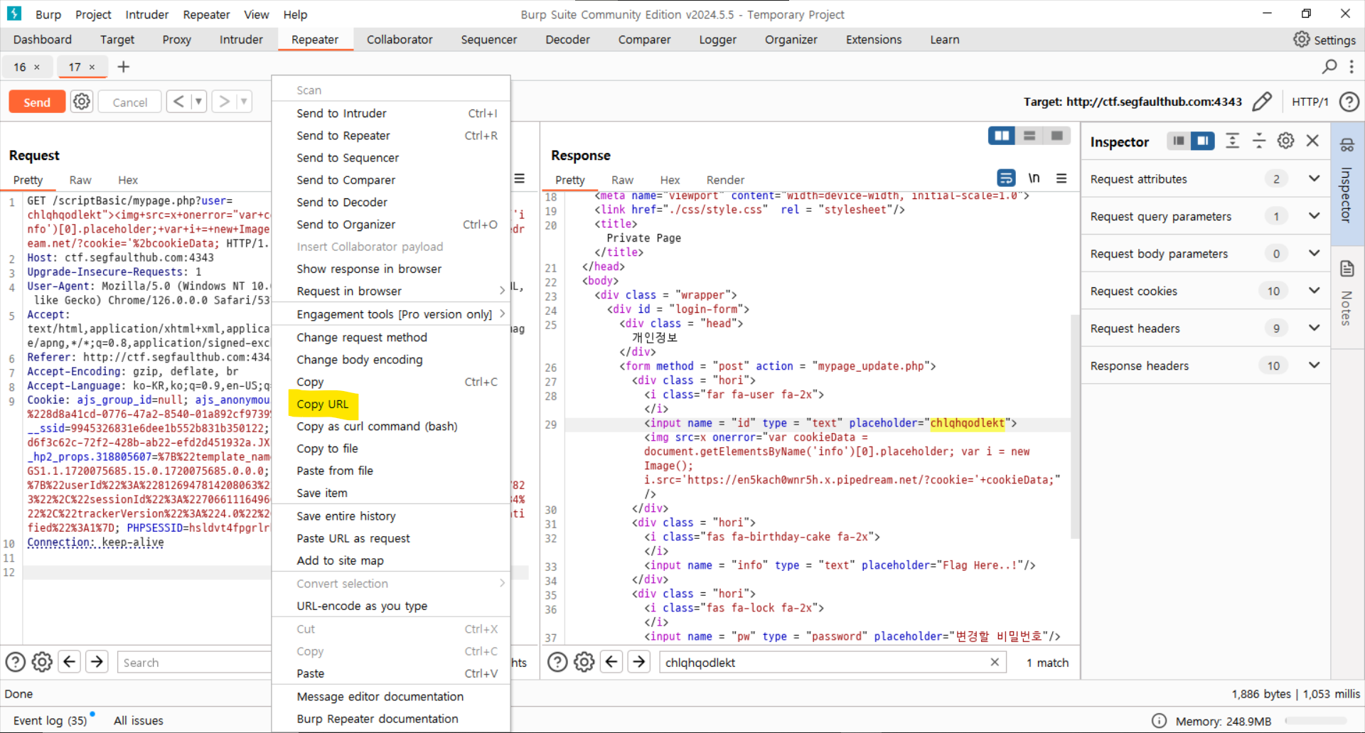Open Inspector side tab icon

tap(1347, 145)
